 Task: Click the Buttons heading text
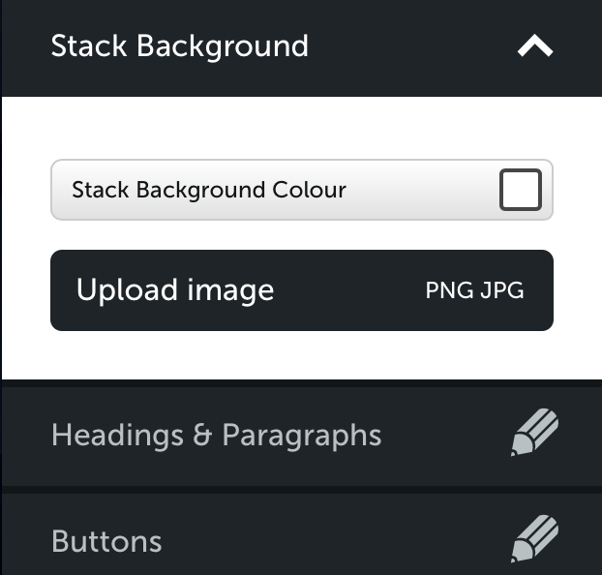106,541
